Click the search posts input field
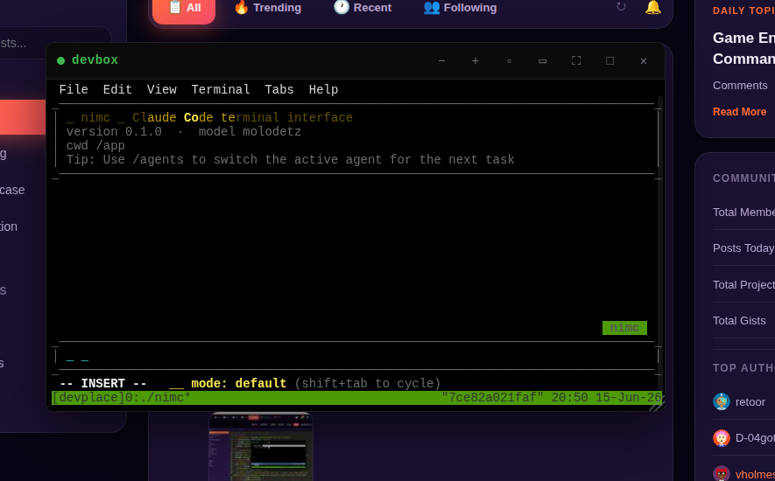Image resolution: width=775 pixels, height=481 pixels. pyautogui.click(x=55, y=43)
